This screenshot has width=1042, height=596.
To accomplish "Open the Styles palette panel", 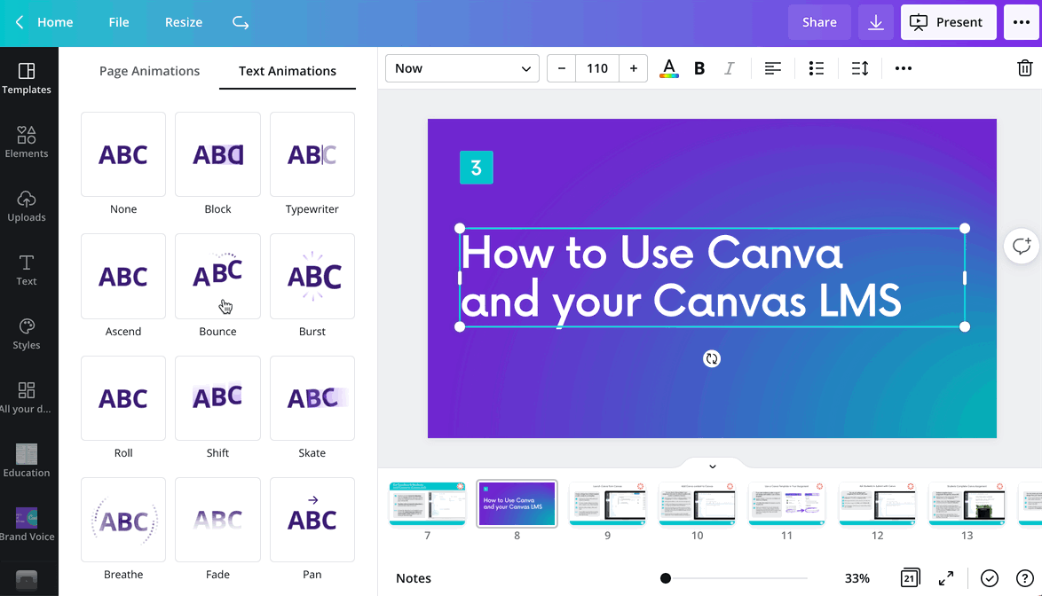I will 27,333.
